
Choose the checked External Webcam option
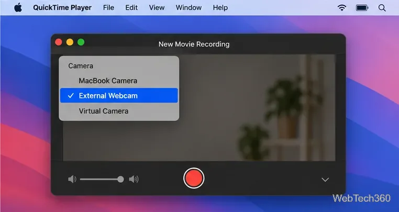(119, 95)
